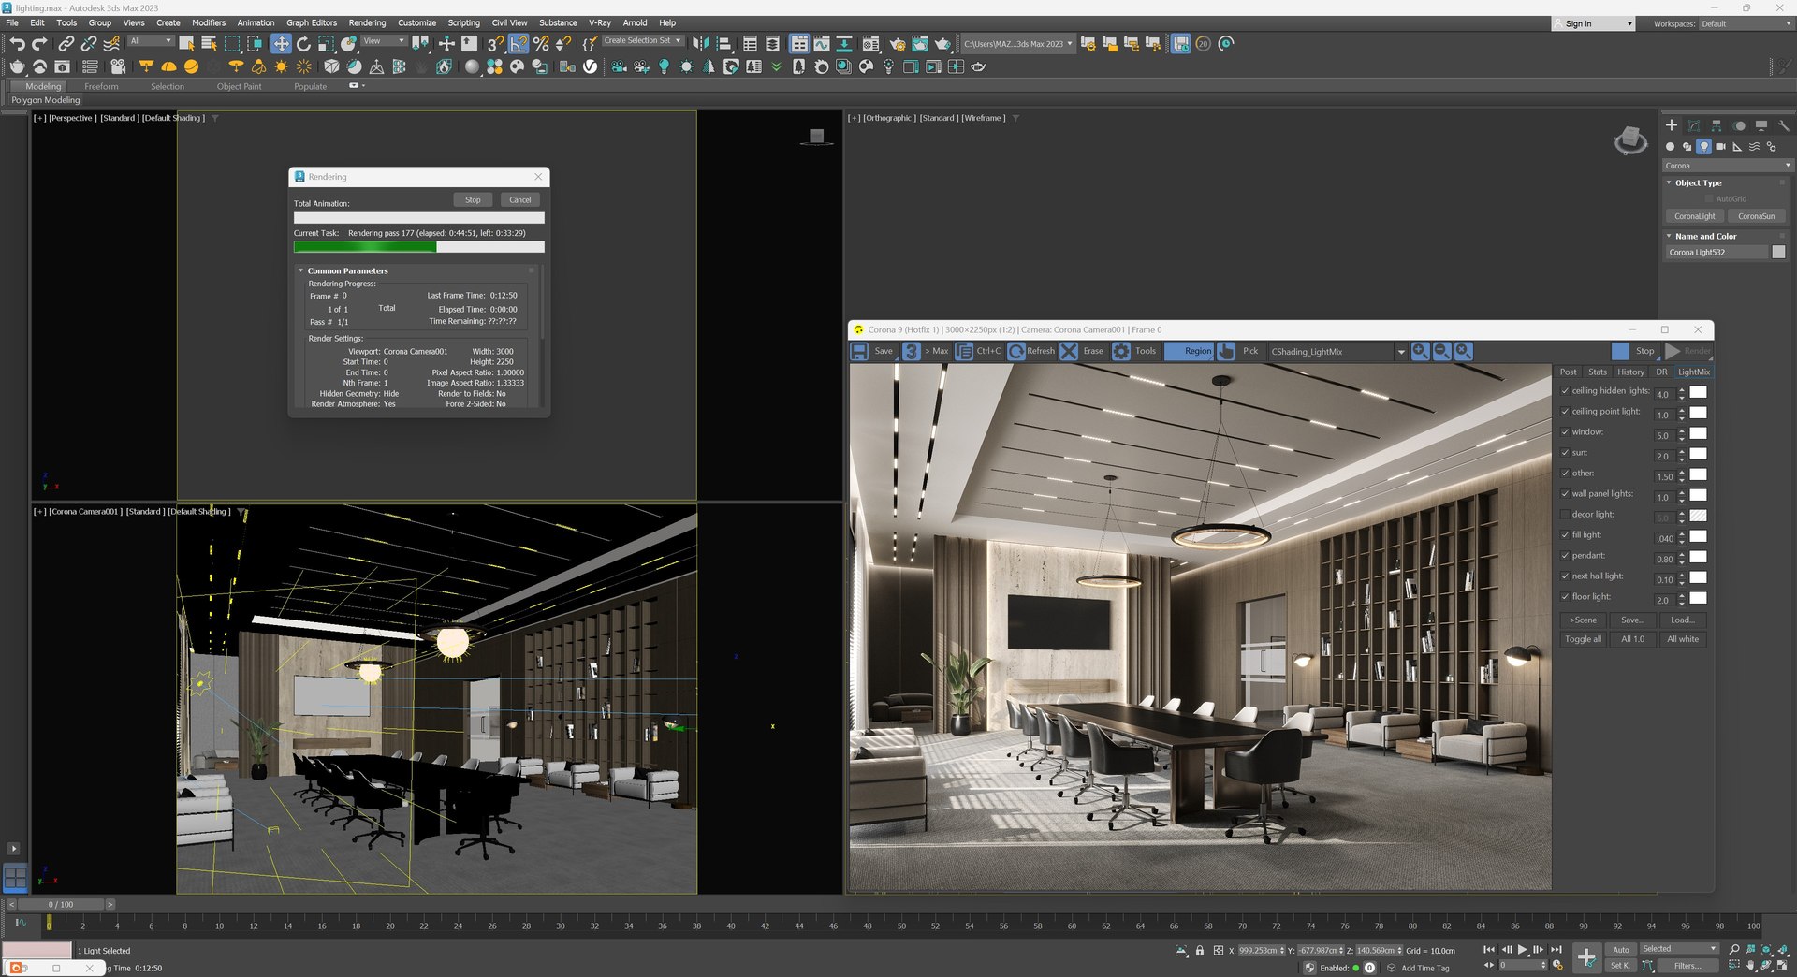
Task: Open the Workspaces Default dropdown
Action: click(x=1745, y=23)
